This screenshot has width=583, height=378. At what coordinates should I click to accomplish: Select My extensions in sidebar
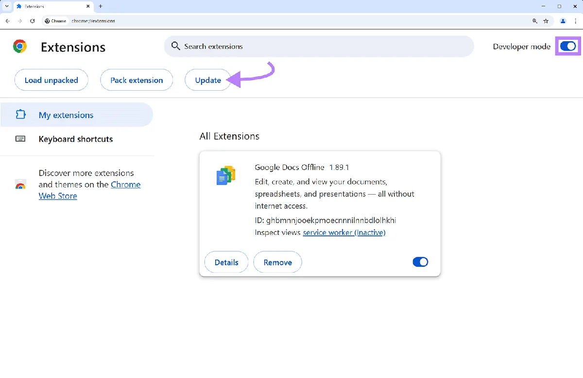tap(77, 115)
